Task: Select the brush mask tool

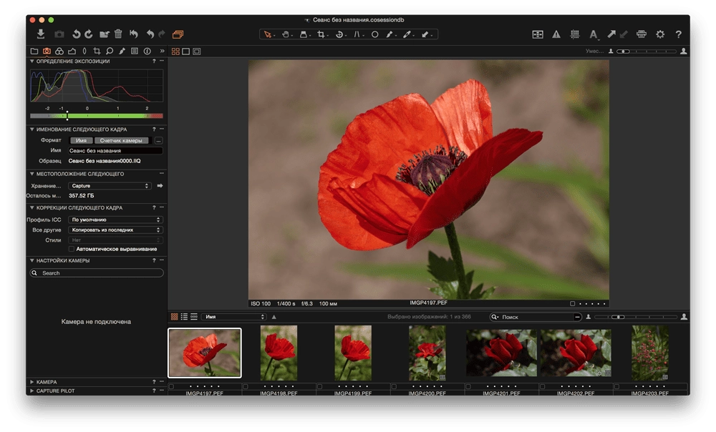Action: coord(389,34)
